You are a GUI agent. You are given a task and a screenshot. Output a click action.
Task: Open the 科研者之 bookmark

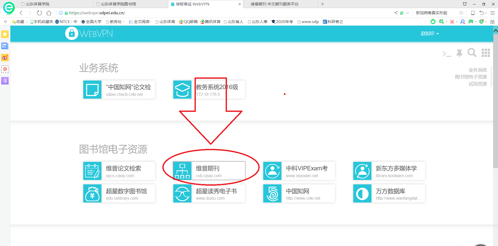(x=333, y=22)
